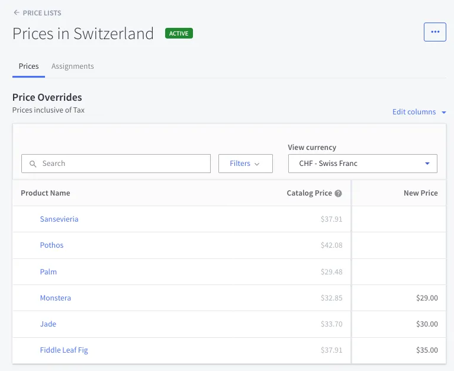This screenshot has height=371, width=454.
Task: Open the Edit columns dropdown
Action: (419, 112)
